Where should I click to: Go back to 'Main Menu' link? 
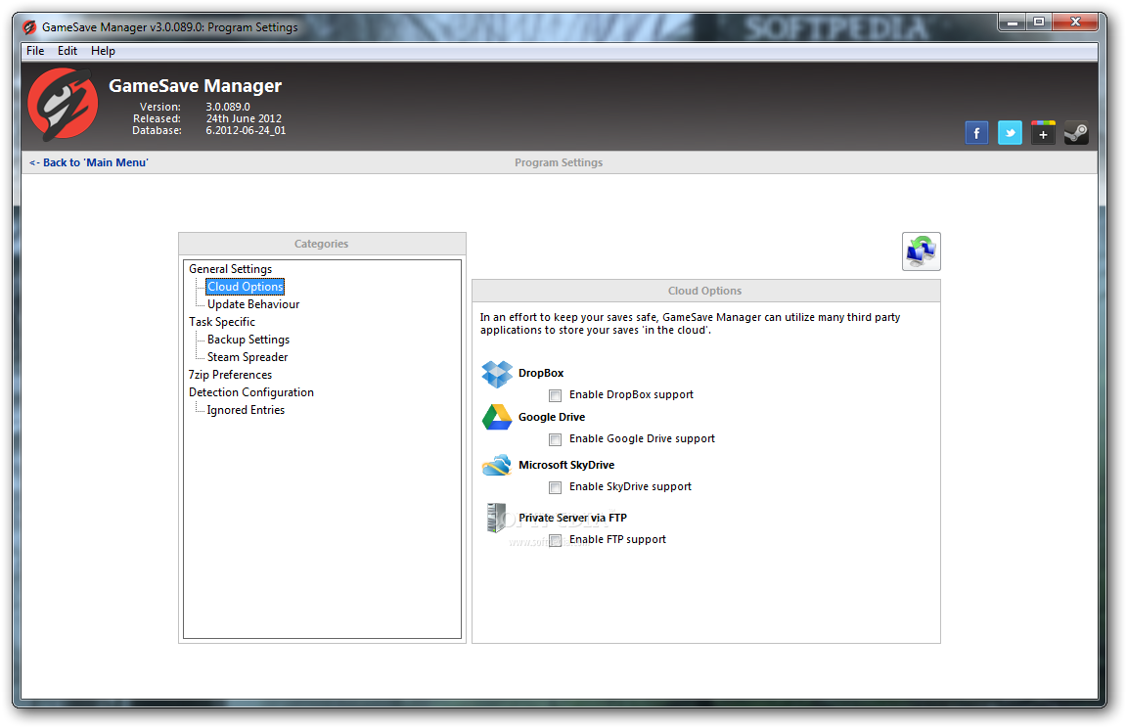(x=88, y=162)
